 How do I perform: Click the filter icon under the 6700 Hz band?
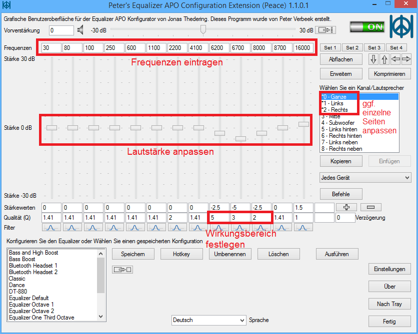tap(240, 228)
